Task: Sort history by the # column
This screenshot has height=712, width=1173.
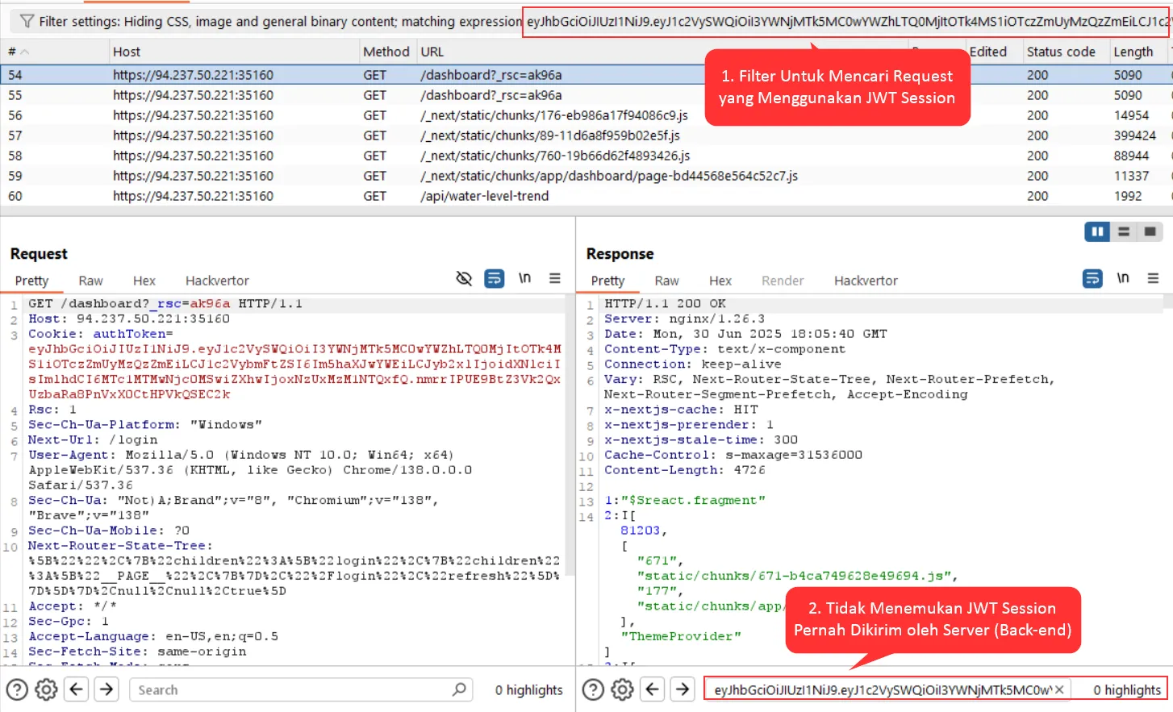Action: pyautogui.click(x=54, y=52)
